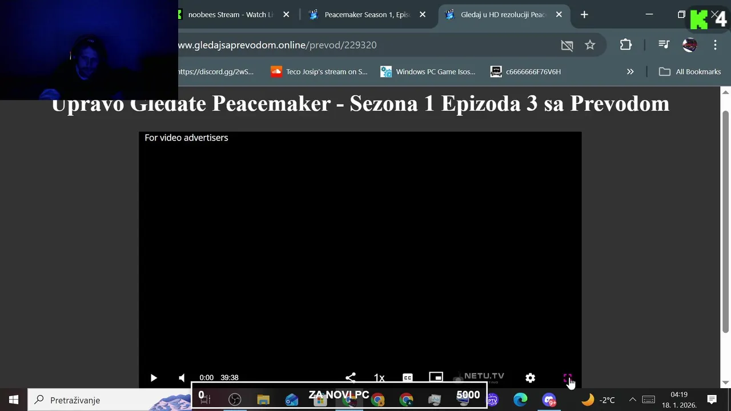Open the Windows Start menu
Viewport: 731px width, 411px height.
[14, 400]
